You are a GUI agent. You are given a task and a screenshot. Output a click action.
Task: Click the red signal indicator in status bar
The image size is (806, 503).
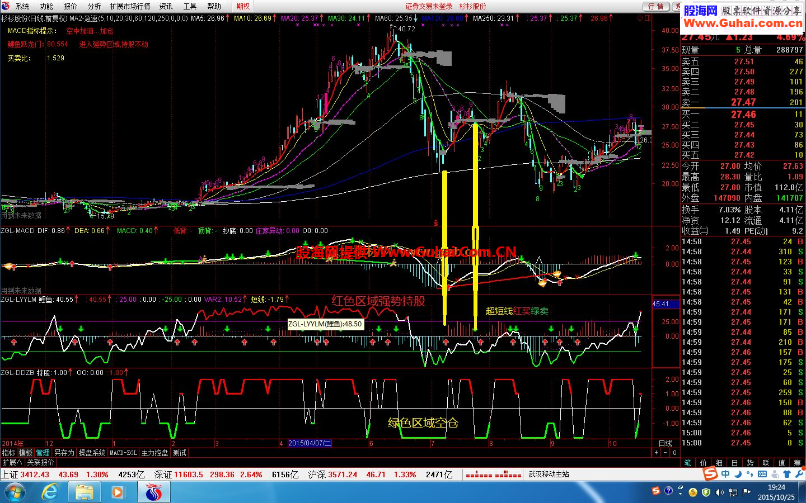pos(494,474)
